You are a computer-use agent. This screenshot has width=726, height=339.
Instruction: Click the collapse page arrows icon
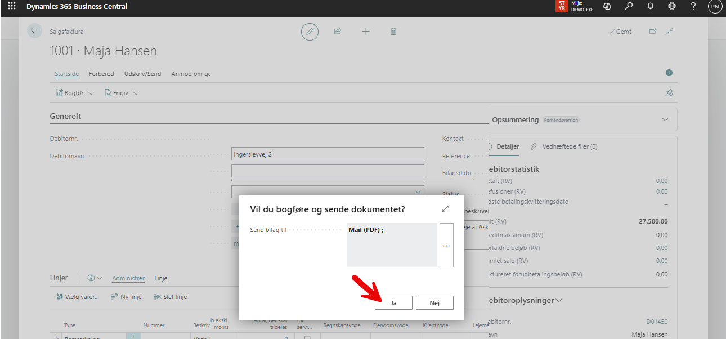point(669,32)
